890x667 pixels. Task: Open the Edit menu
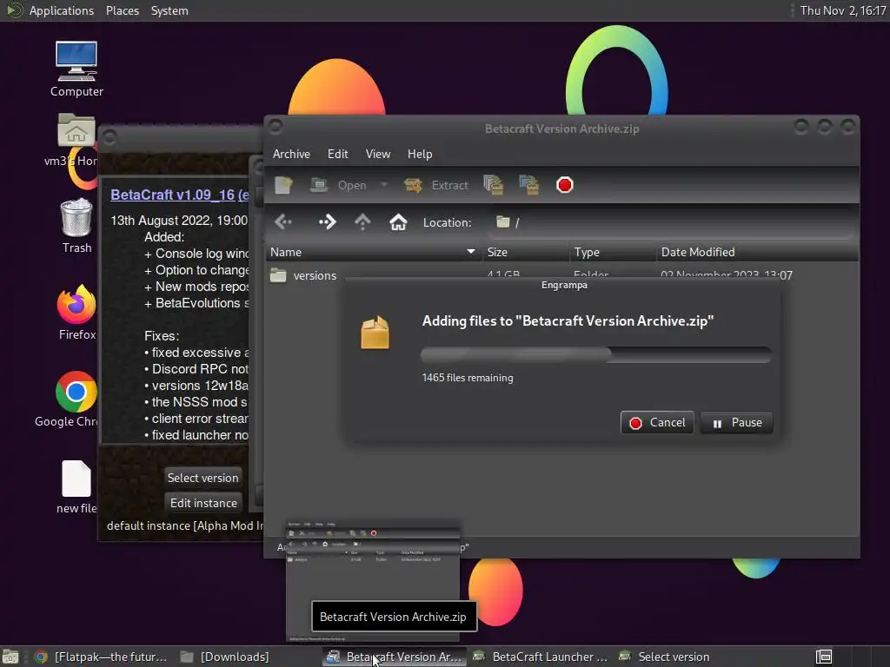click(x=338, y=155)
